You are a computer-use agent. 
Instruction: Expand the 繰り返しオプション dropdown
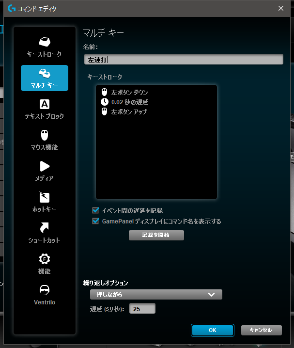156,294
